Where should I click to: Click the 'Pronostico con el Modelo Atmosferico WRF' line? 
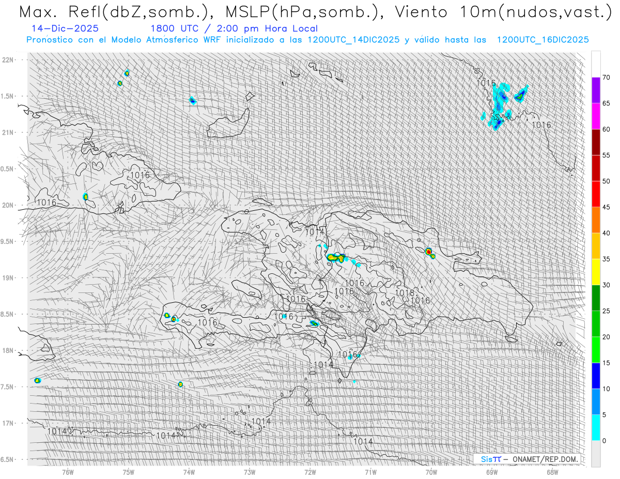pos(308,40)
